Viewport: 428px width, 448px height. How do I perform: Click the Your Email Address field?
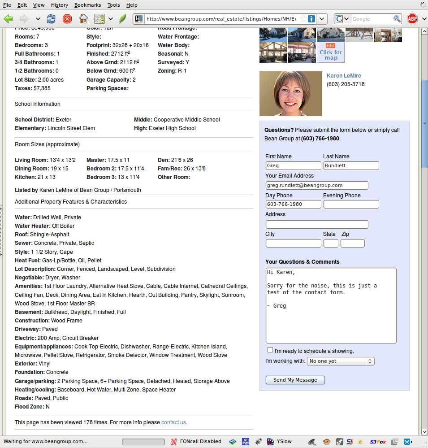317,185
